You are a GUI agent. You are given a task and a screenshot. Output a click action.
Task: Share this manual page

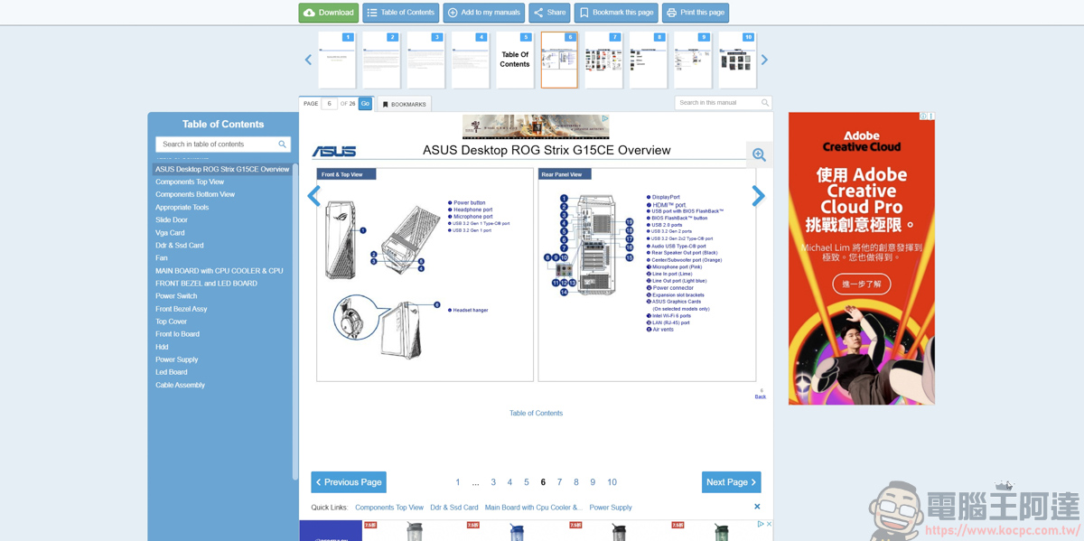549,13
